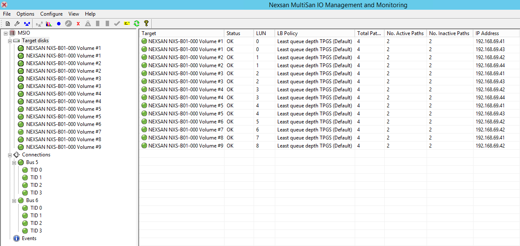Select TID 3 under Bus 5
The width and height of the screenshot is (520, 246).
[36, 193]
